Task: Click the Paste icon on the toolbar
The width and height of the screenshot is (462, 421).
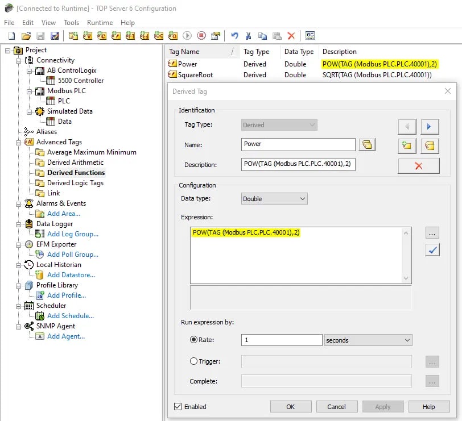Action: [x=277, y=35]
